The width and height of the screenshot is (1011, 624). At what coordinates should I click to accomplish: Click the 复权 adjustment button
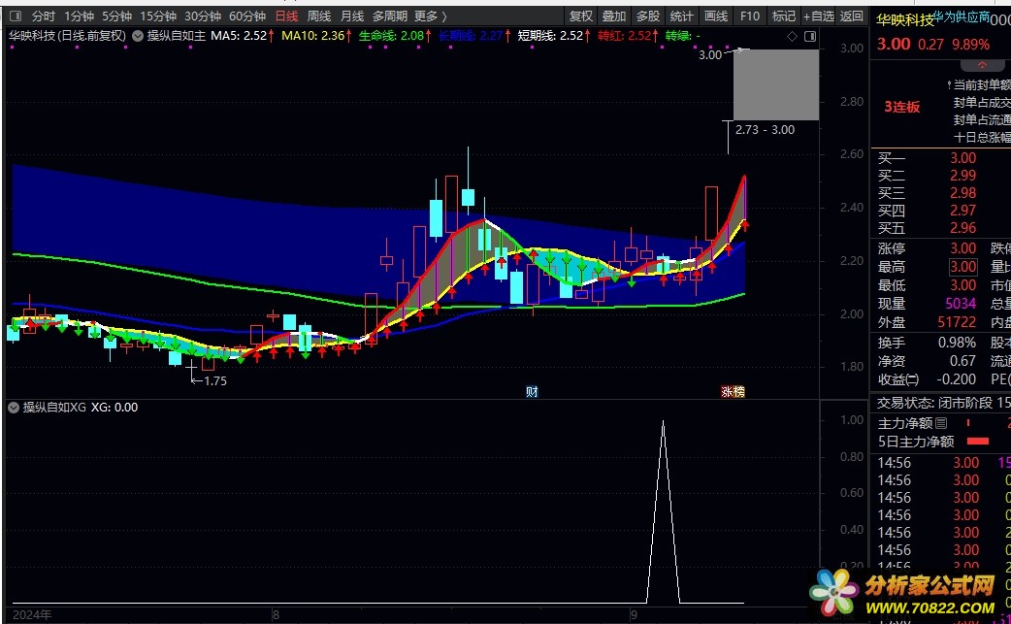click(580, 16)
